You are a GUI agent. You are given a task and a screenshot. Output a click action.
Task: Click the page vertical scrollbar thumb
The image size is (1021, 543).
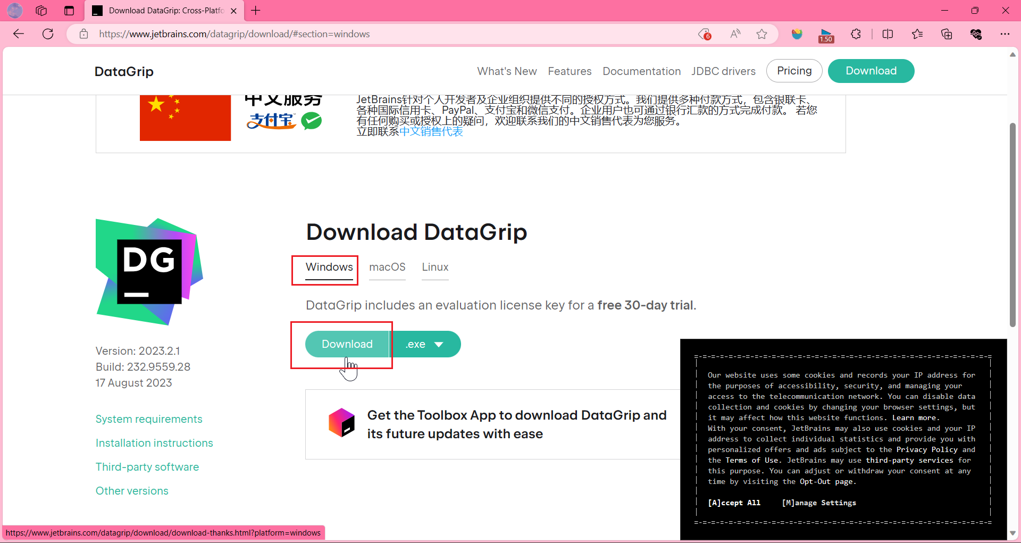1012,225
